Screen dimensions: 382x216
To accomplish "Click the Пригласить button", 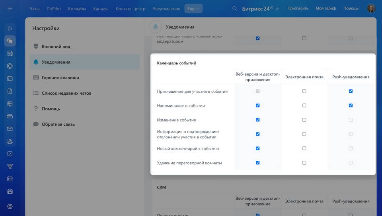I will pyautogui.click(x=298, y=8).
